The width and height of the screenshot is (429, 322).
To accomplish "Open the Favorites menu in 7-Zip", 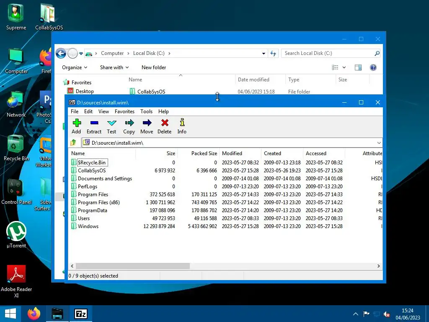I will pos(124,112).
